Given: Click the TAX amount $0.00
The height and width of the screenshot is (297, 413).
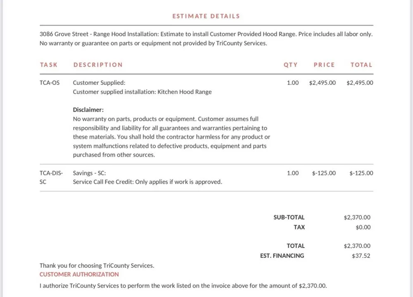Looking at the screenshot, I should pyautogui.click(x=363, y=227).
